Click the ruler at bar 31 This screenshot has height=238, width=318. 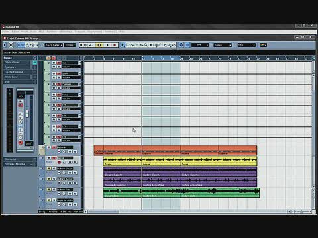229,58
